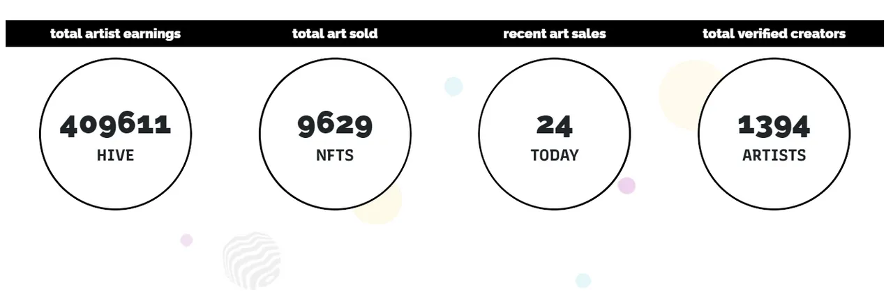893x294 pixels.
Task: Click the "total artist earnings" header label
Action: click(x=115, y=33)
